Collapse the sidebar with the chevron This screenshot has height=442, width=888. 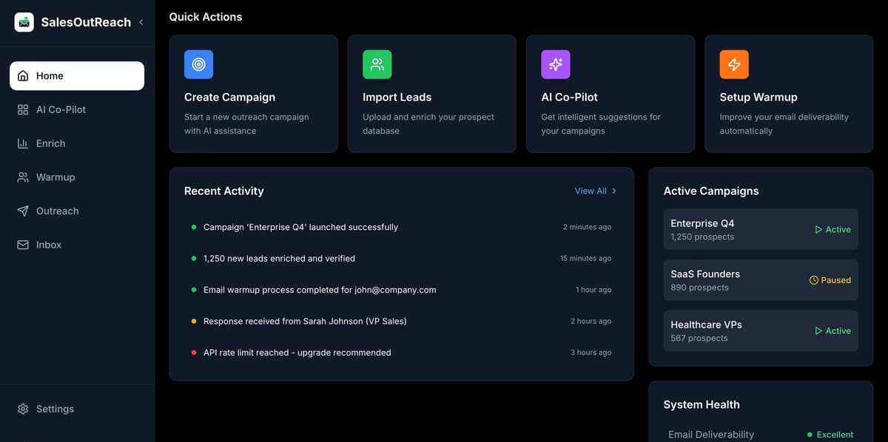point(141,22)
